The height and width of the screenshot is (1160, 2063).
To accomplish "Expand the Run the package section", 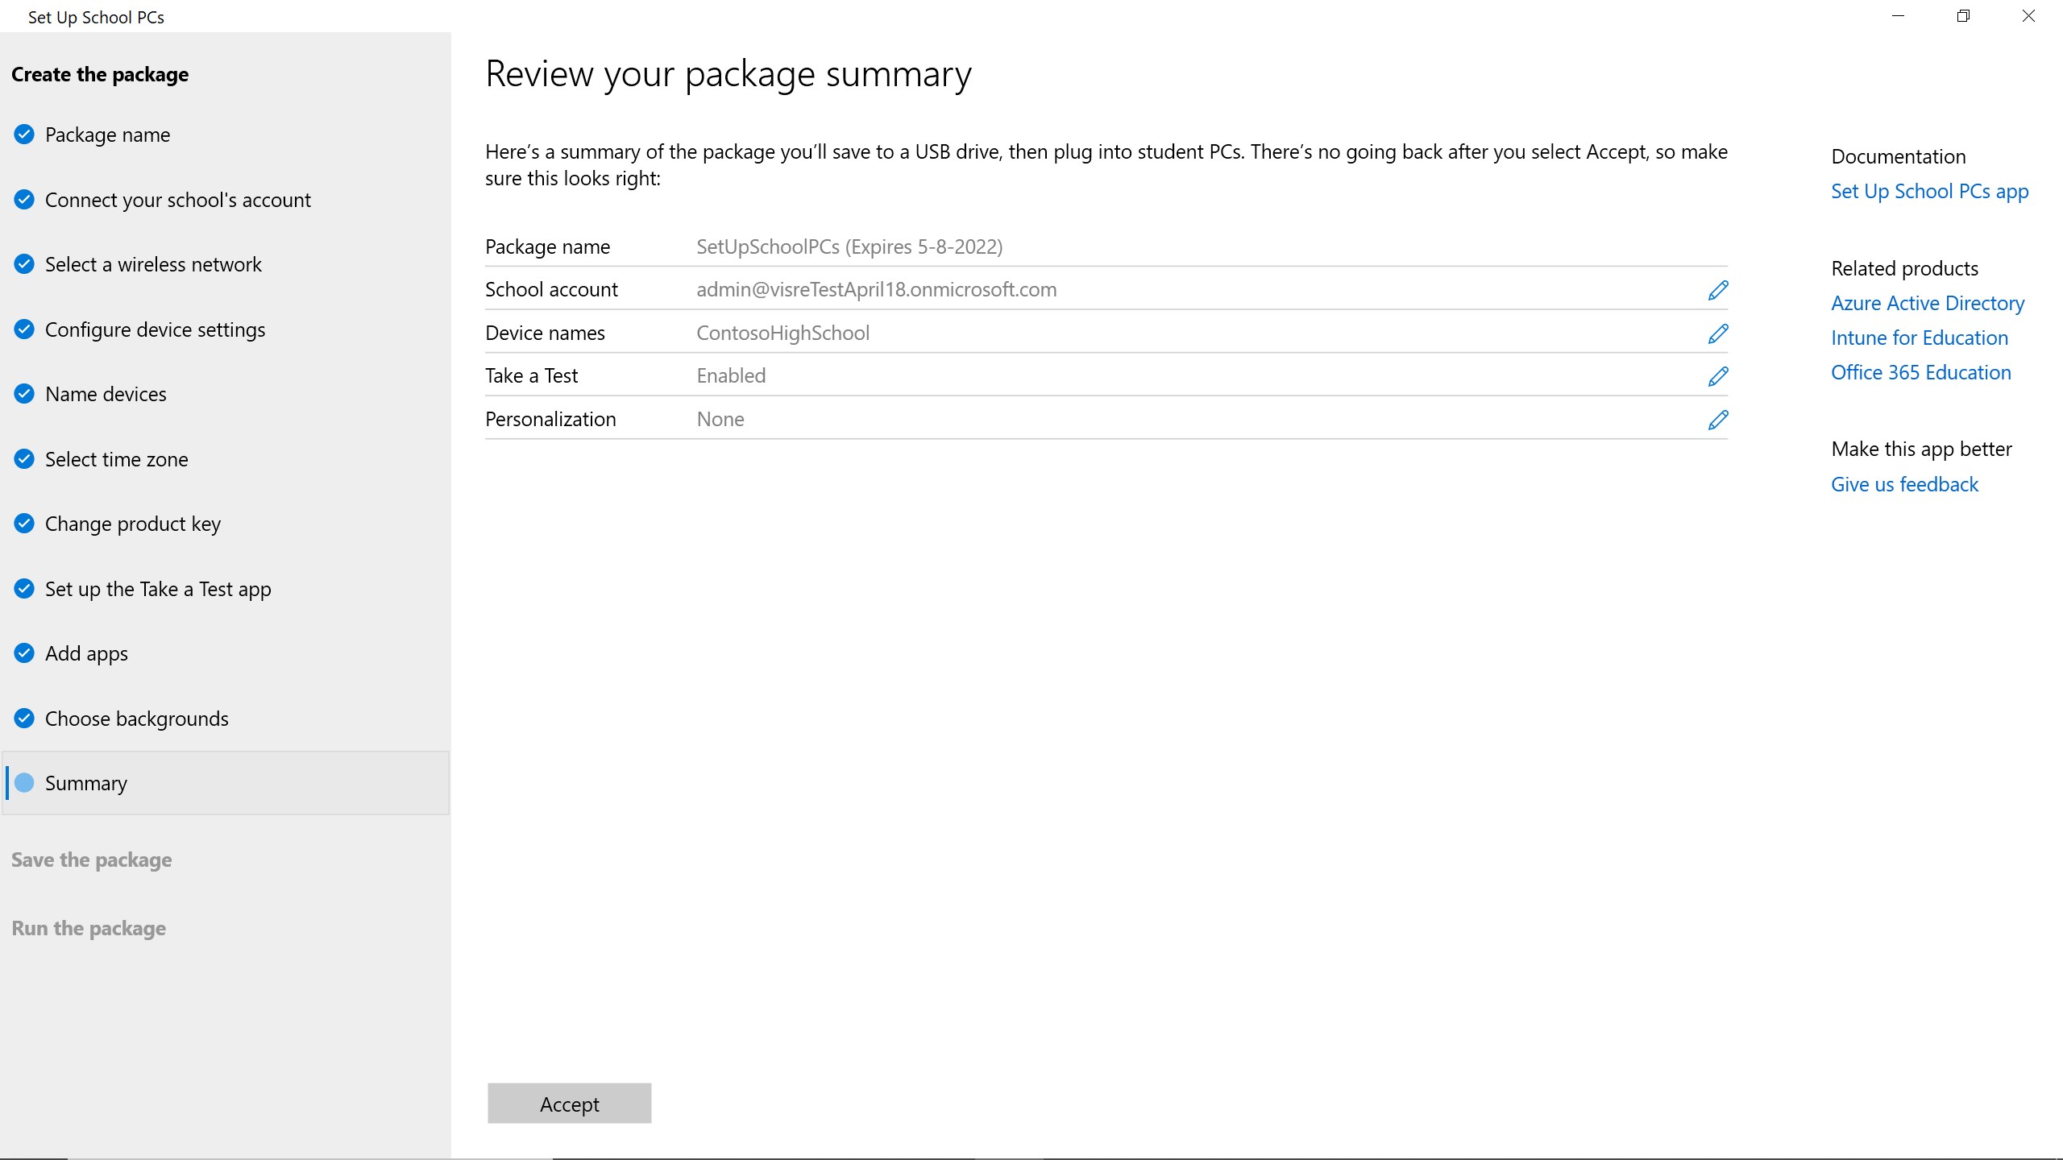I will [88, 926].
